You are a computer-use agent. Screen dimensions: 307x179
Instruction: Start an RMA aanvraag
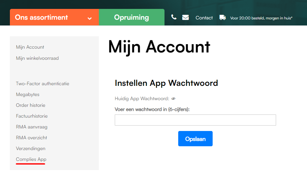click(x=32, y=127)
